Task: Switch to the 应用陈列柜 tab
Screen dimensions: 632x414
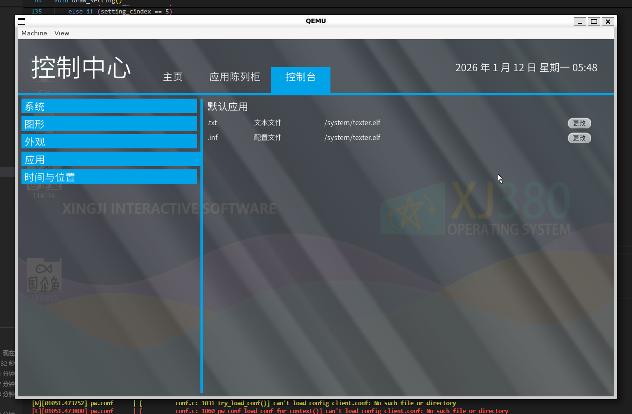Action: click(234, 77)
